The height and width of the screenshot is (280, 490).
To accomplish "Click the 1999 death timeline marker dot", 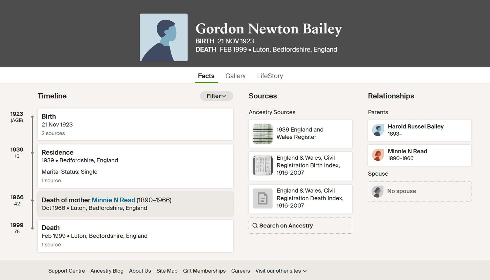I will click(x=33, y=228).
